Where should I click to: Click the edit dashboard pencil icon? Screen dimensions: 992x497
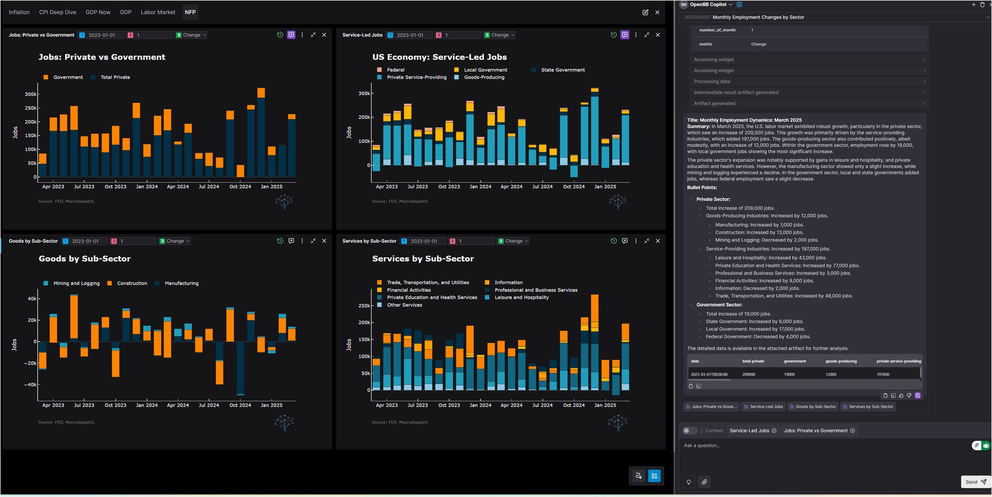645,12
